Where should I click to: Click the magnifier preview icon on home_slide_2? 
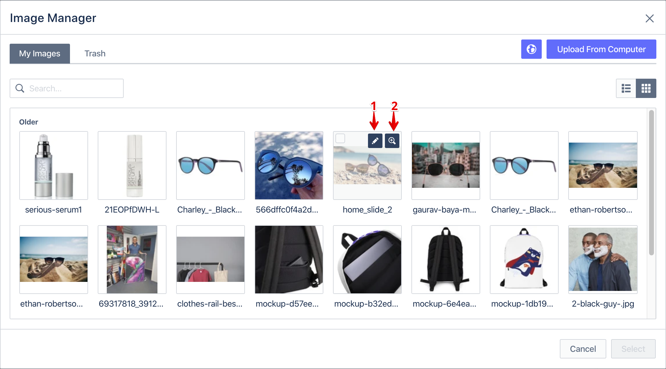(392, 141)
